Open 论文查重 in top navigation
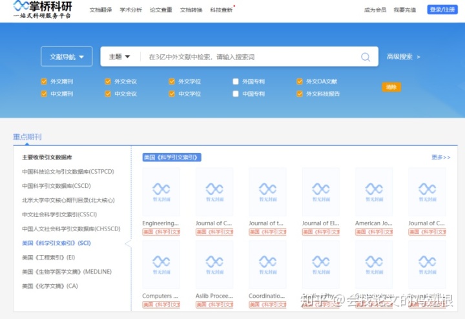The width and height of the screenshot is (465, 319). point(161,10)
